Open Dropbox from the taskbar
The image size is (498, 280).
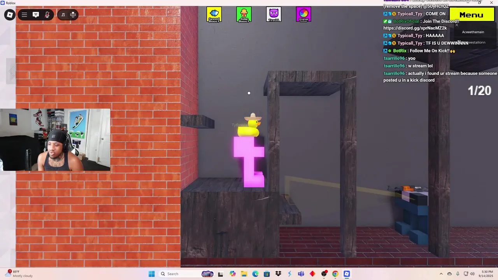pyautogui.click(x=278, y=274)
